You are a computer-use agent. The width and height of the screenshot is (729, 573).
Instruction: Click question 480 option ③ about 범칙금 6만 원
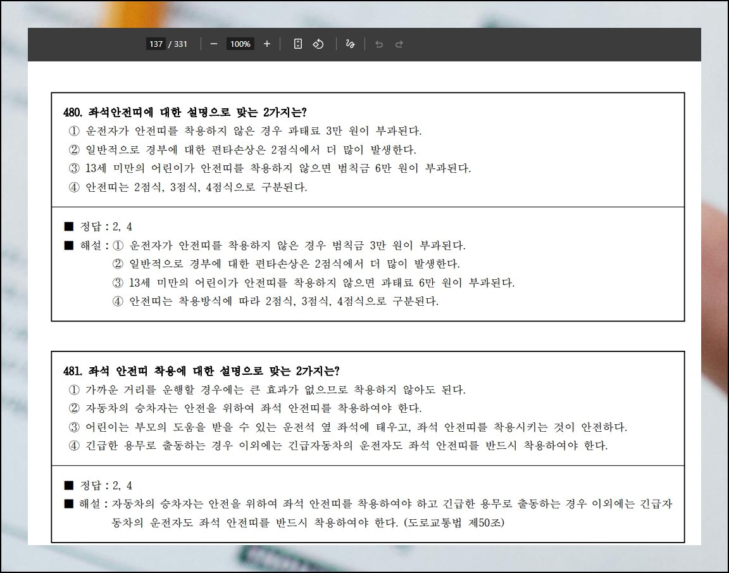[270, 168]
